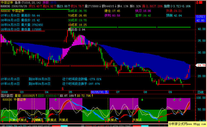Click the 涨(1.68)7.28% change value
This screenshot has height=127, width=207.
point(152,6)
